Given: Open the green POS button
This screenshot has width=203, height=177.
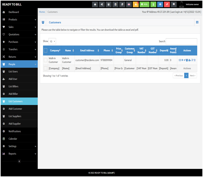Looking at the screenshot, I should point(144,5).
